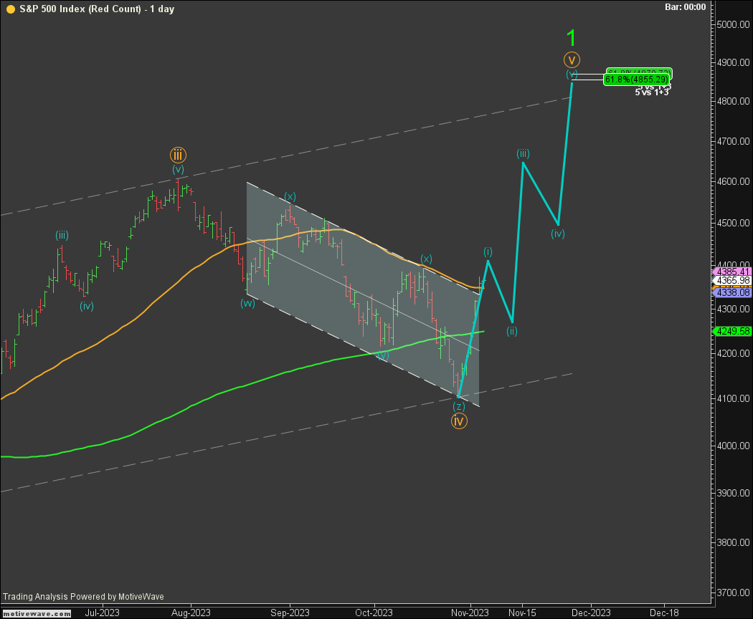Click the pink 4385.41 price tag
This screenshot has height=619, width=753.
point(732,272)
